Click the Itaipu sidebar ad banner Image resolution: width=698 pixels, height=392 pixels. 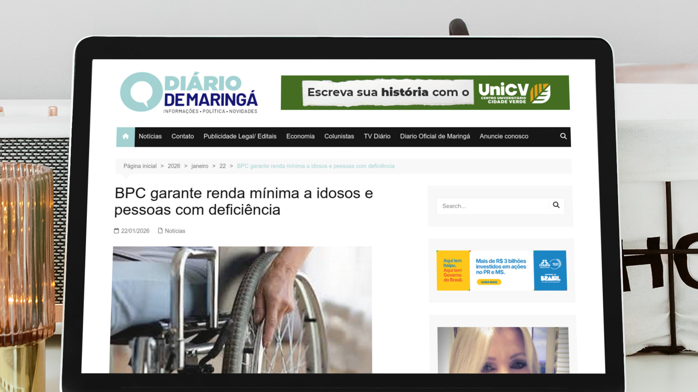point(501,270)
